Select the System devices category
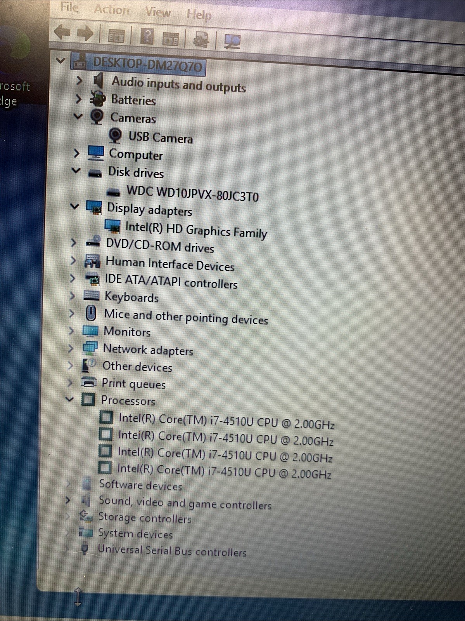Image resolution: width=465 pixels, height=621 pixels. 135,534
